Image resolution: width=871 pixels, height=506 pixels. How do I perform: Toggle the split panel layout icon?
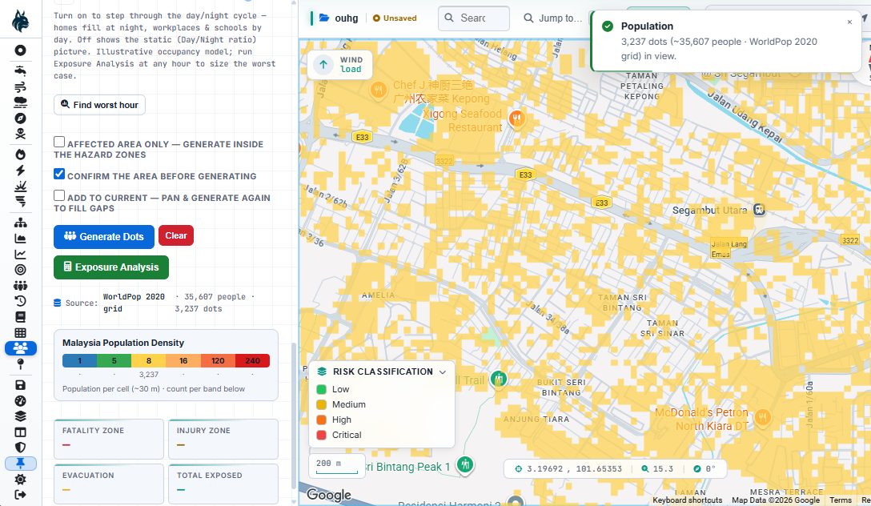[21, 432]
